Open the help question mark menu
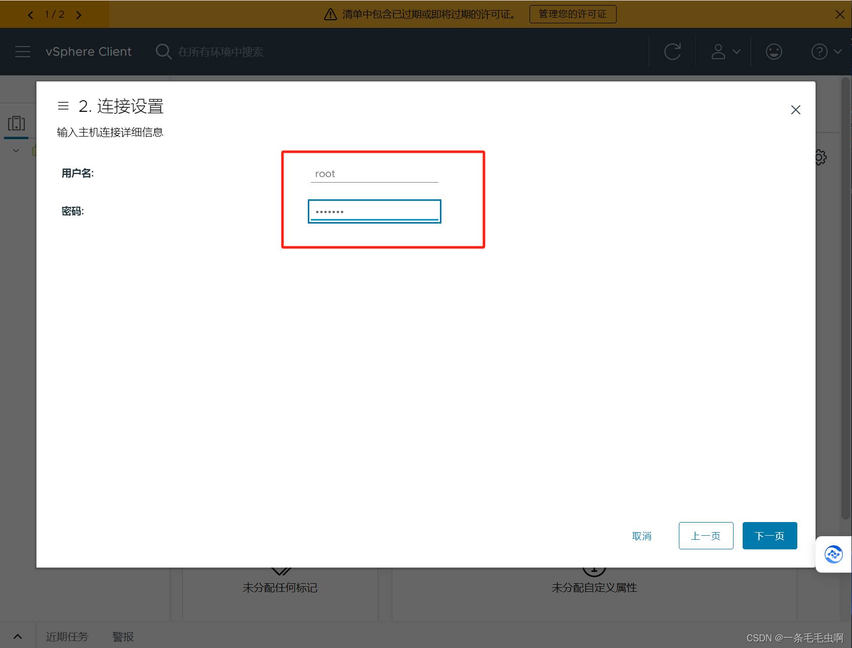This screenshot has height=648, width=852. tap(826, 52)
